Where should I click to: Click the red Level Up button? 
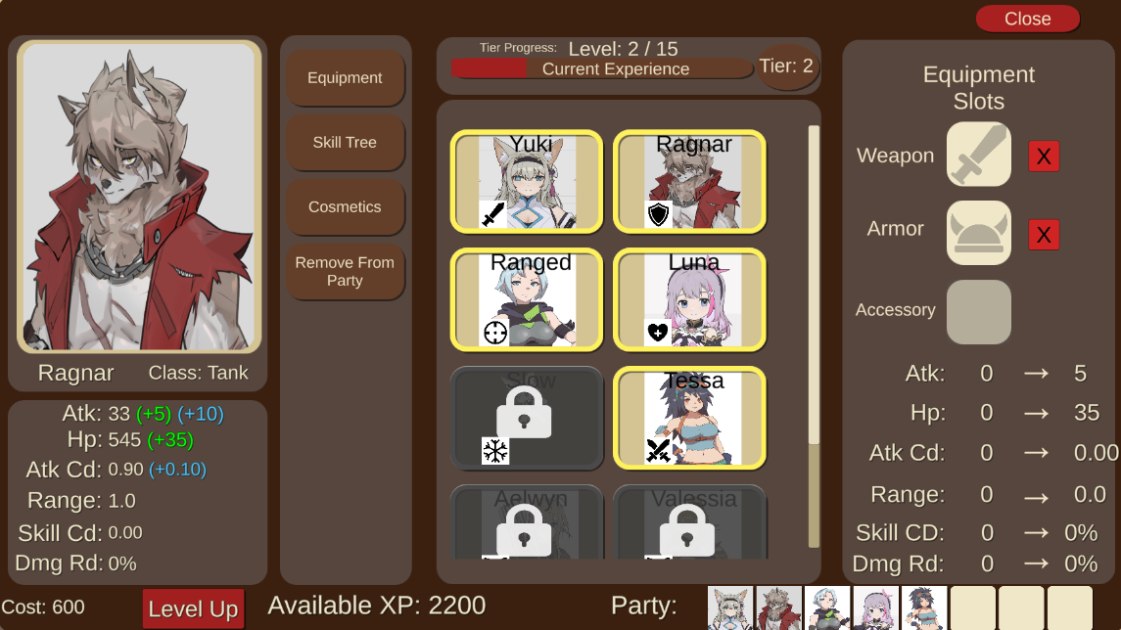193,608
